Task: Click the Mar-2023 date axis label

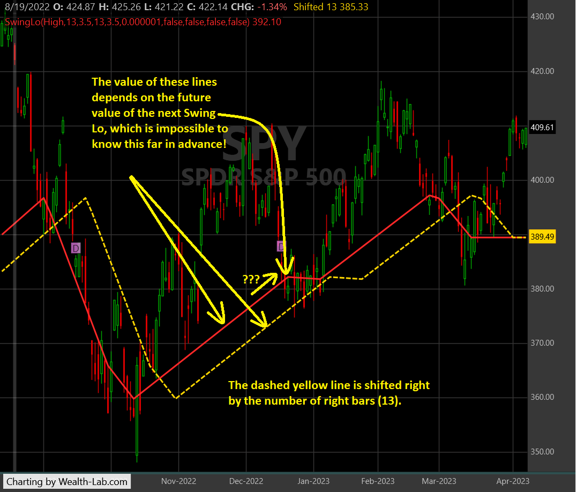Action: [x=439, y=481]
